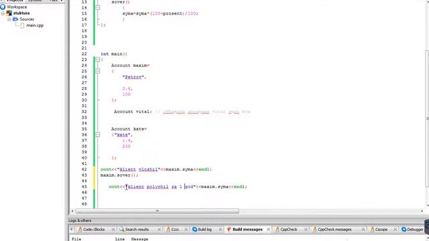Close the Search results tab
This screenshot has width=429, height=241.
pos(159,230)
